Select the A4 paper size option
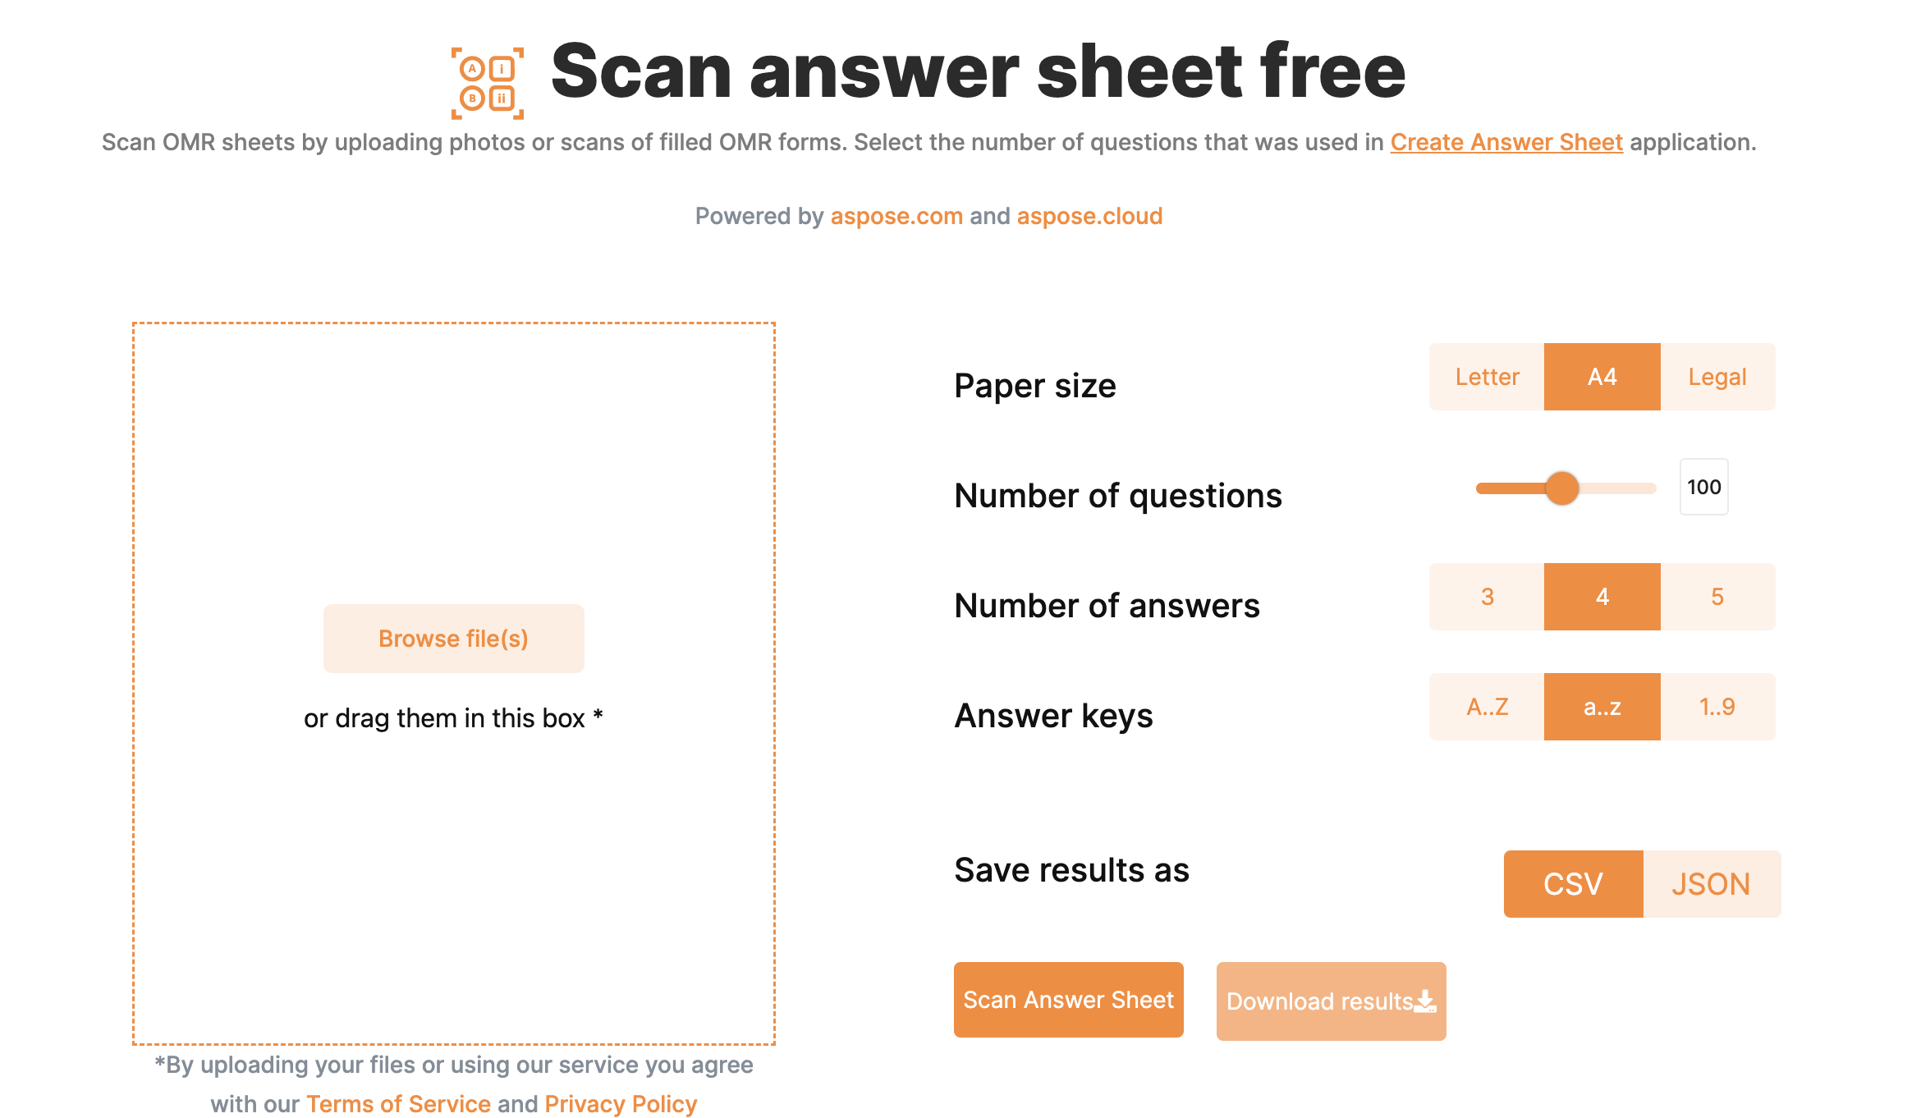The height and width of the screenshot is (1118, 1921). coord(1600,377)
